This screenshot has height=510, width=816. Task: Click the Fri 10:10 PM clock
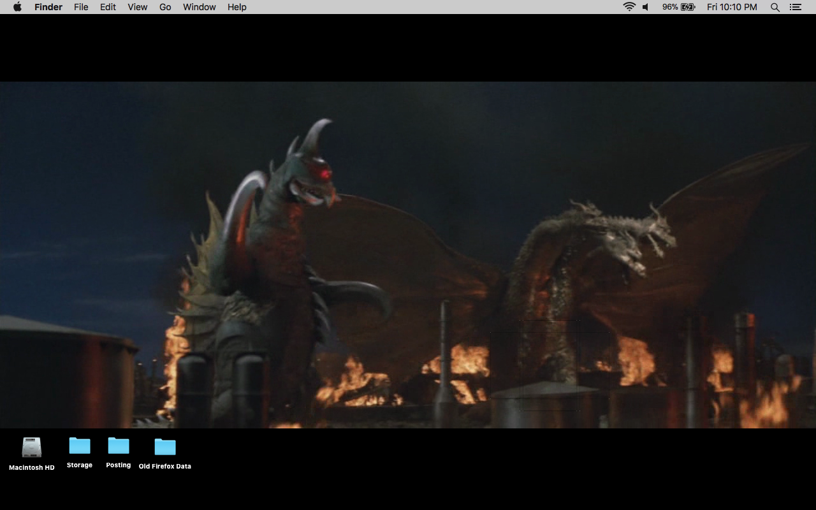(732, 7)
